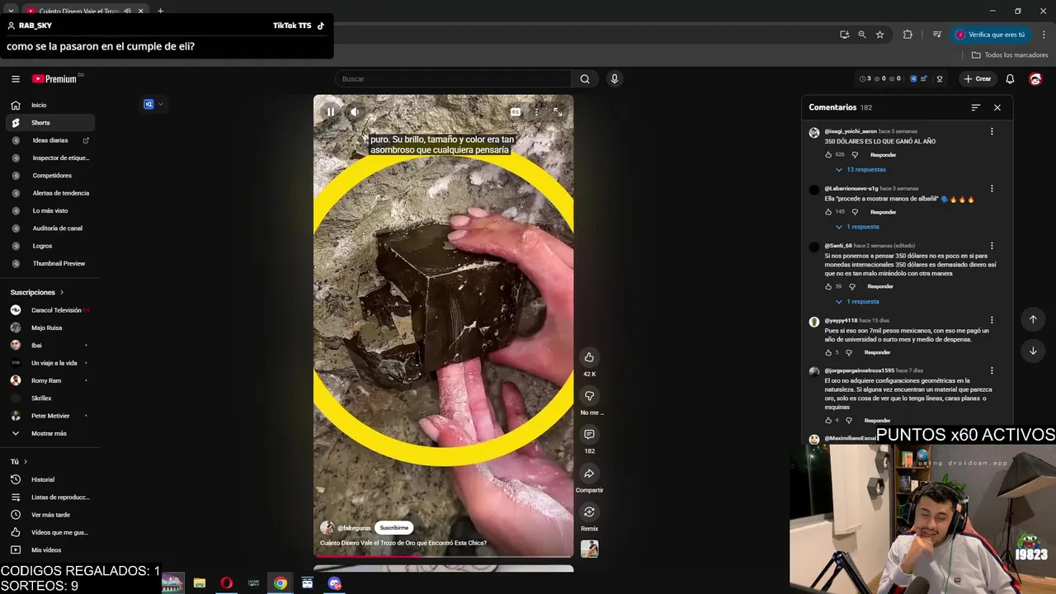Viewport: 1056px width, 594px height.
Task: Open Thumbnail Preview in sidebar
Action: (x=49, y=263)
